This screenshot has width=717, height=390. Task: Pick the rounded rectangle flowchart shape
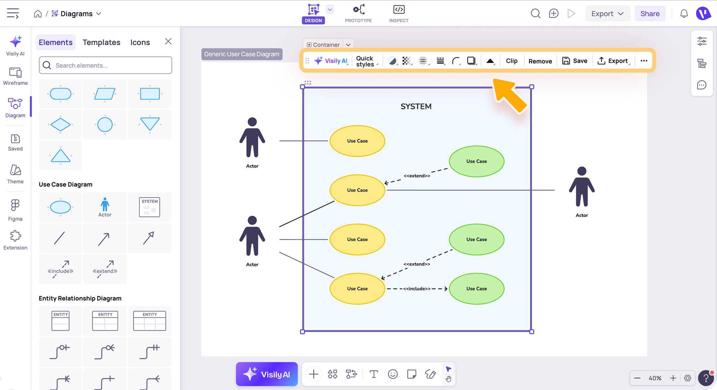click(60, 94)
